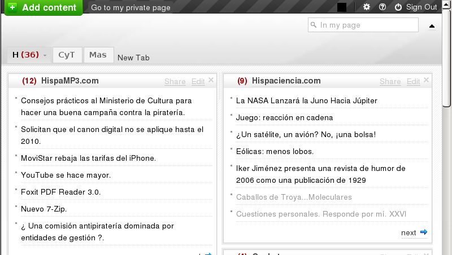Viewport: 452px width, 255px height.
Task: Open 'Una comisión antipiratería dominada' article
Action: [x=97, y=232]
